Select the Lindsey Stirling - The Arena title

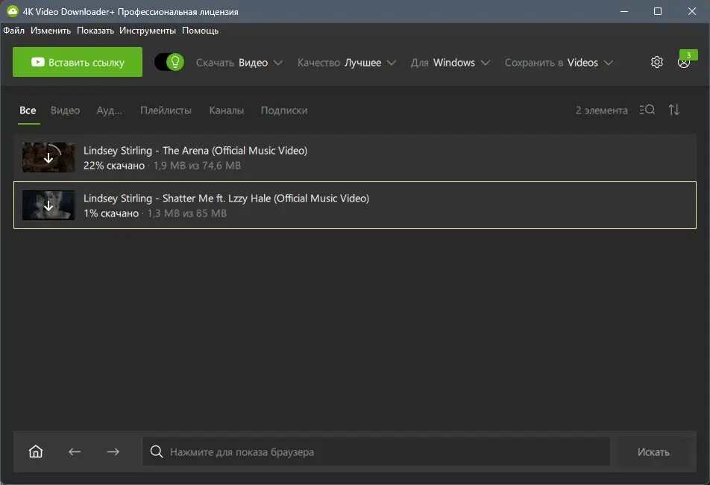195,150
